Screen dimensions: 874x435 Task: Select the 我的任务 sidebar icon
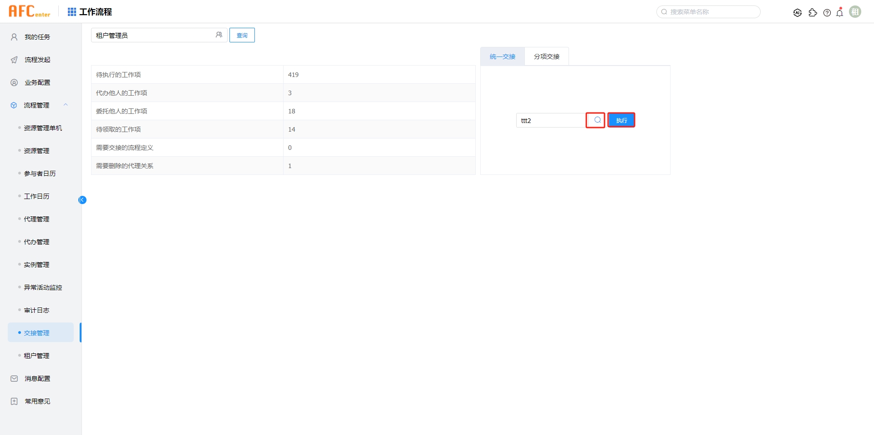coord(13,37)
